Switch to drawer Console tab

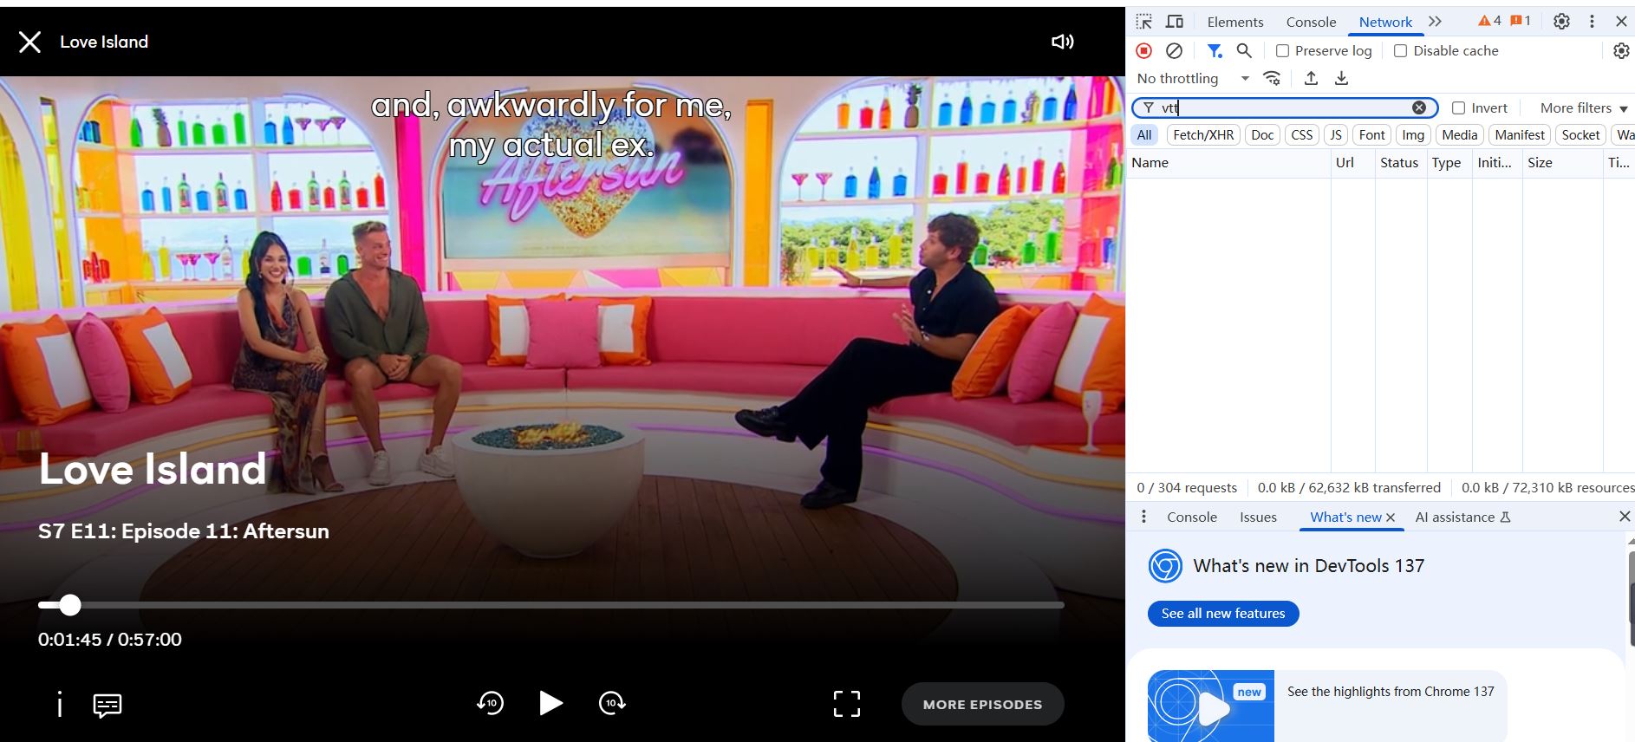click(x=1192, y=517)
